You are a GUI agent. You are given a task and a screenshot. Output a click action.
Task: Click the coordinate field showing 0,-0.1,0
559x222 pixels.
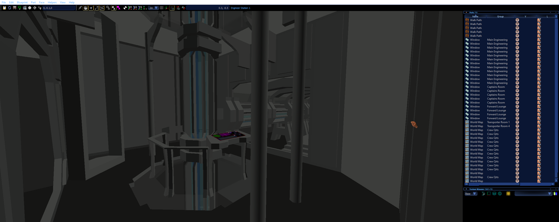tap(59, 8)
